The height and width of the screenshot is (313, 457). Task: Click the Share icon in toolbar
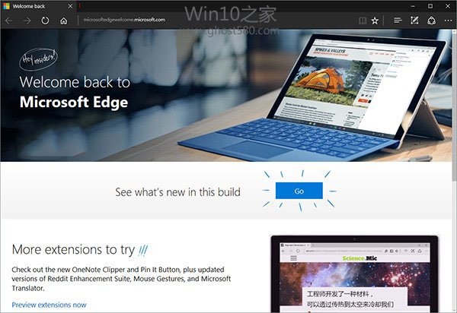[x=431, y=21]
